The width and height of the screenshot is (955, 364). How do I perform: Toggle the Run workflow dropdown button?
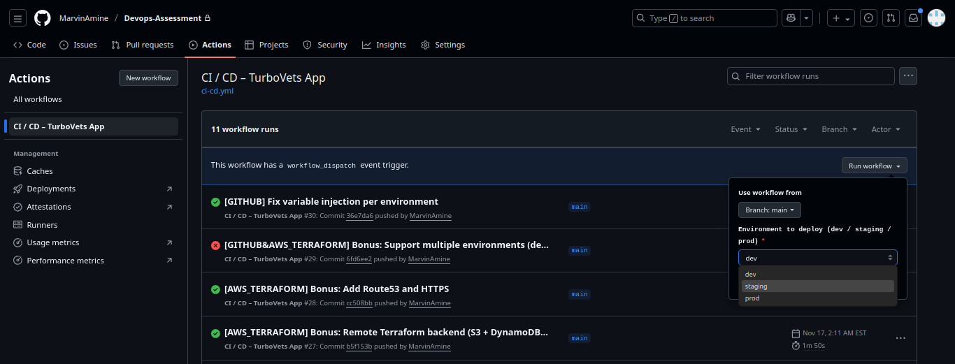(875, 166)
